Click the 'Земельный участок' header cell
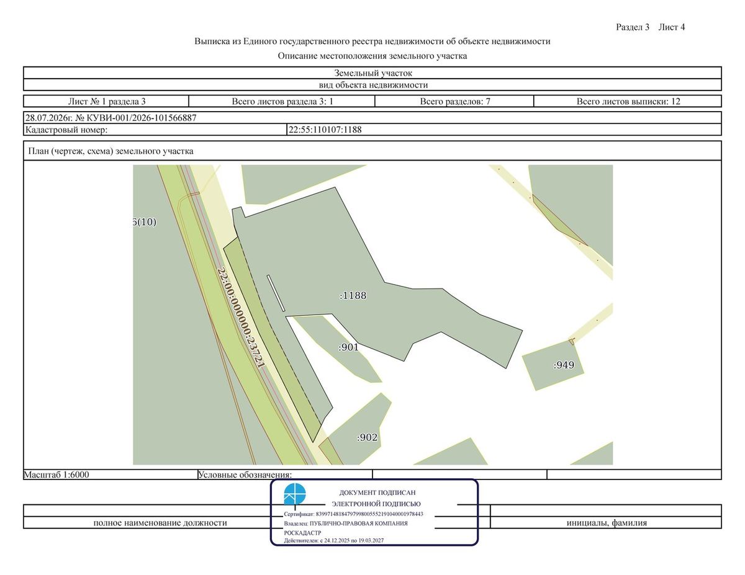The height and width of the screenshot is (575, 745). coord(372,73)
